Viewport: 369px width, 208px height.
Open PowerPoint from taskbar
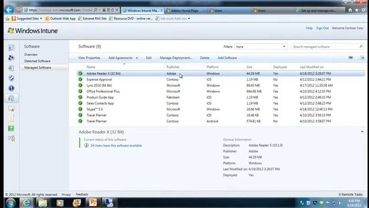point(93,203)
